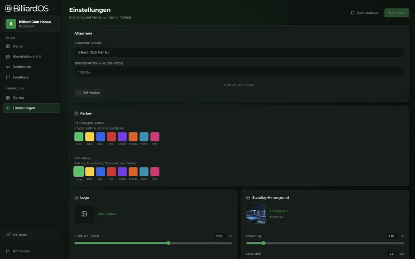
Task: Click the logo size px value field
Action: click(x=221, y=236)
